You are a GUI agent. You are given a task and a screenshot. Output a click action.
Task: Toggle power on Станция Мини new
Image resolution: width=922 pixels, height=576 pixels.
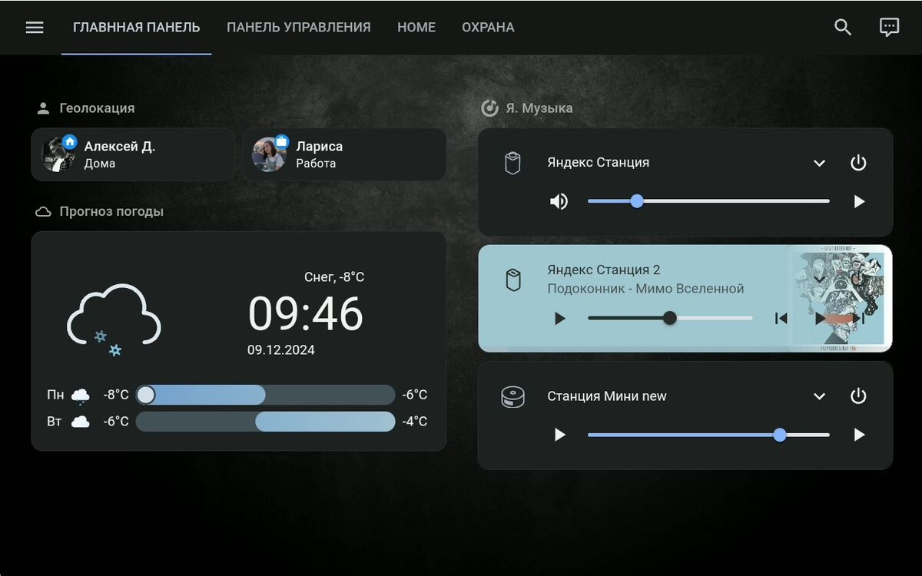tap(858, 396)
